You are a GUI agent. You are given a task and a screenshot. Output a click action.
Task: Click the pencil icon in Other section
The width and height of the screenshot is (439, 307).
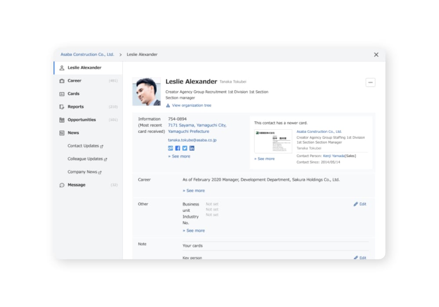(356, 204)
